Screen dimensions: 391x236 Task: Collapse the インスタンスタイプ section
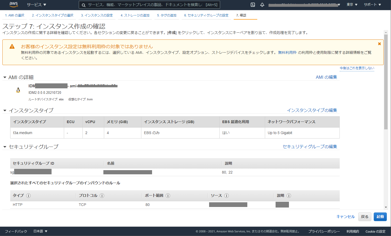5,111
